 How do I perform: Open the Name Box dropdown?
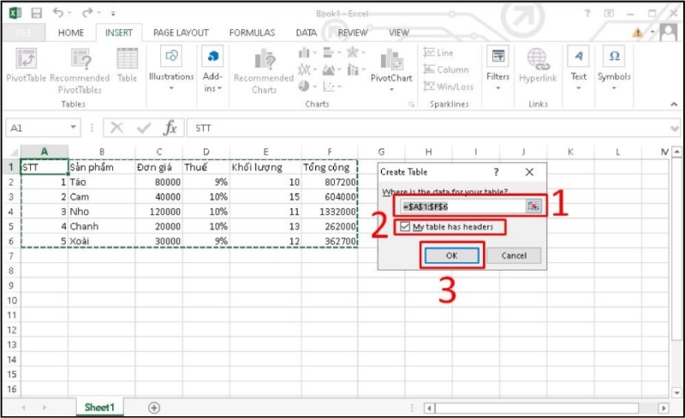[73, 128]
